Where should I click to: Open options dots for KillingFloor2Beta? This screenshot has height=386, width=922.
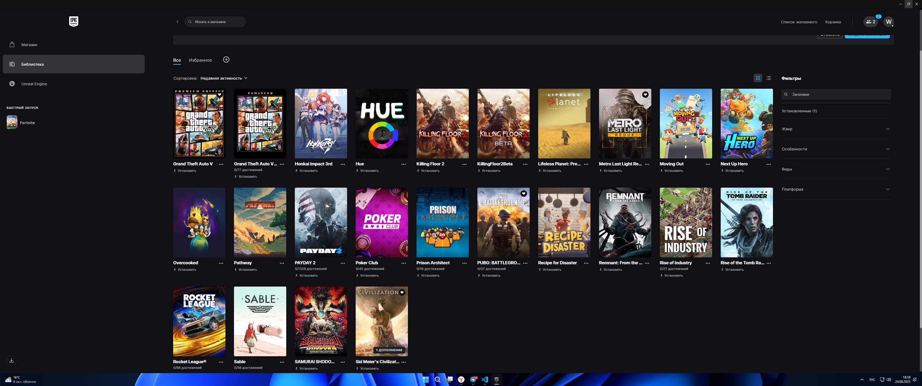point(525,164)
